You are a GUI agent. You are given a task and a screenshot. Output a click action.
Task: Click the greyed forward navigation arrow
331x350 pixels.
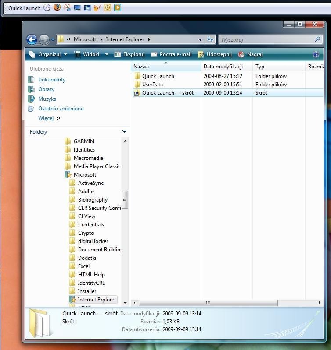tap(44, 40)
